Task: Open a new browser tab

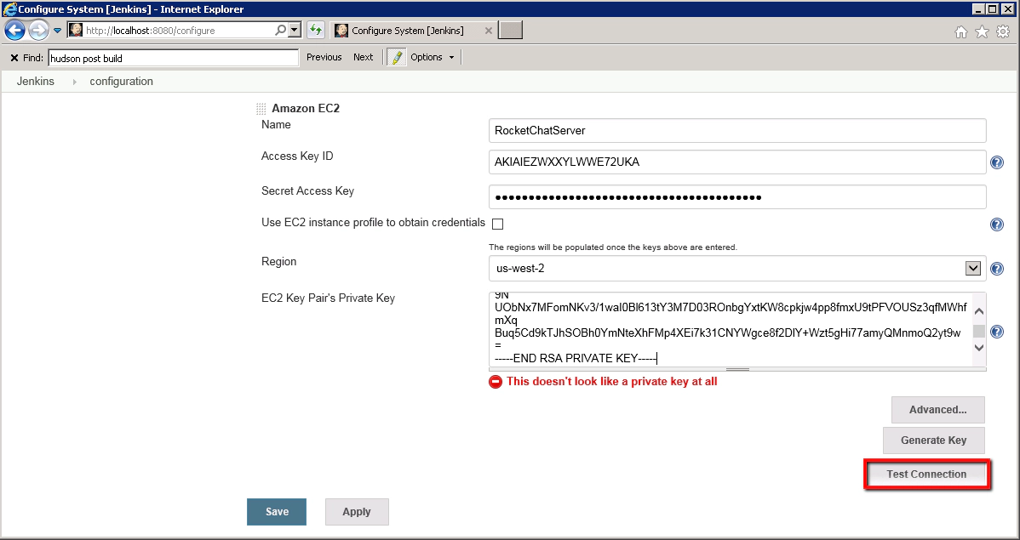Action: [509, 28]
